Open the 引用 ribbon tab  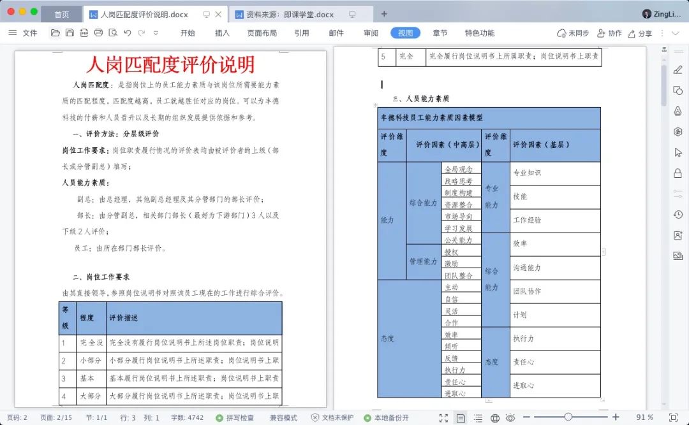302,33
